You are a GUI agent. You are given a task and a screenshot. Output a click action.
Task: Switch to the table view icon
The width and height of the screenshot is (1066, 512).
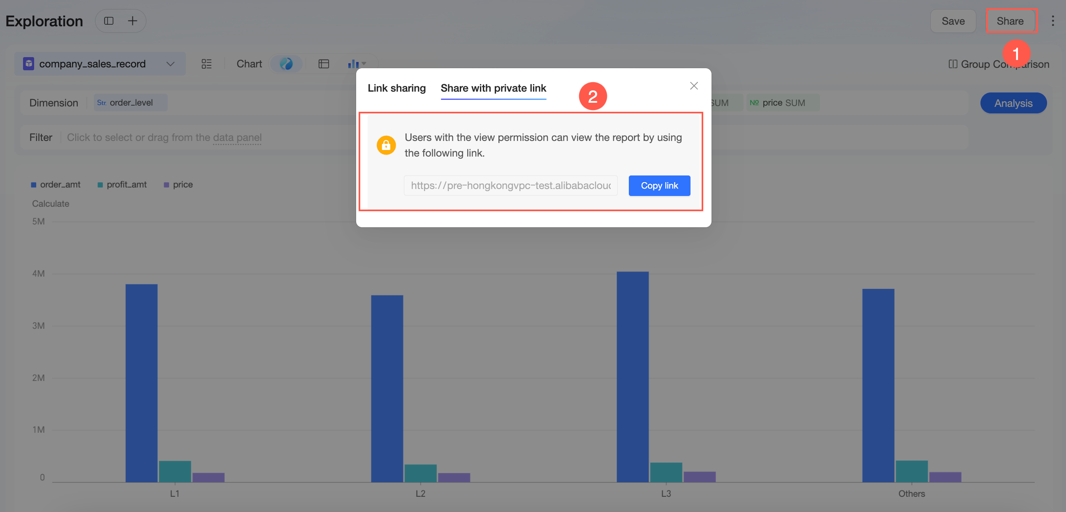324,64
